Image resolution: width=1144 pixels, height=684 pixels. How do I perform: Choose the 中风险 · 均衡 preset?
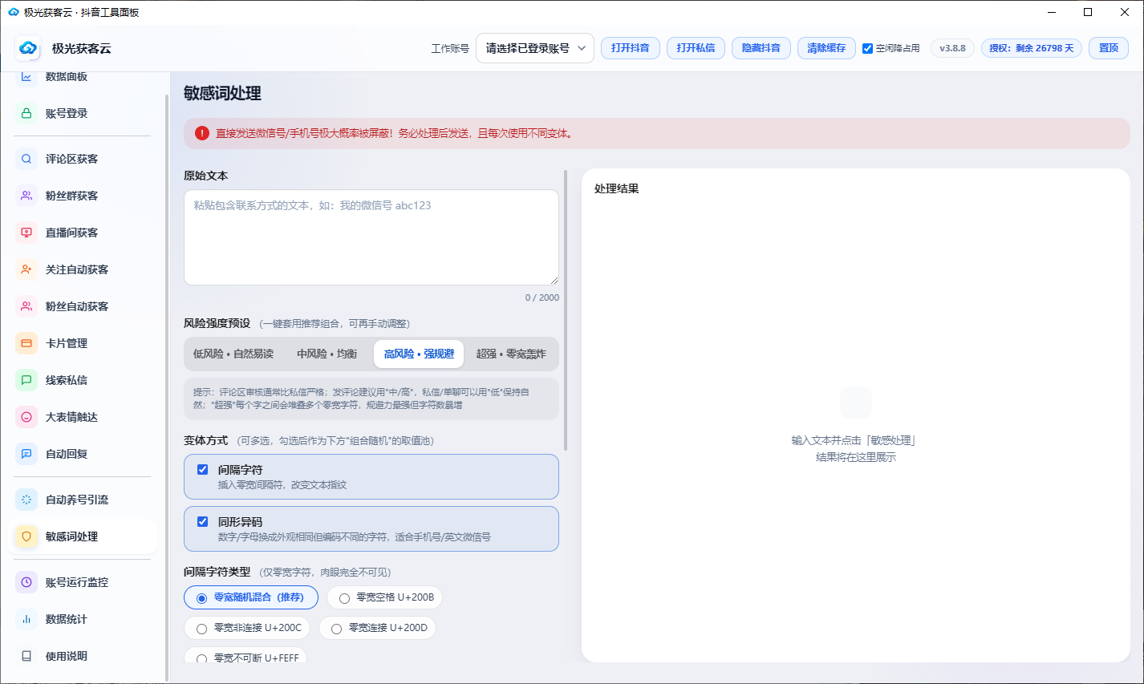[327, 354]
